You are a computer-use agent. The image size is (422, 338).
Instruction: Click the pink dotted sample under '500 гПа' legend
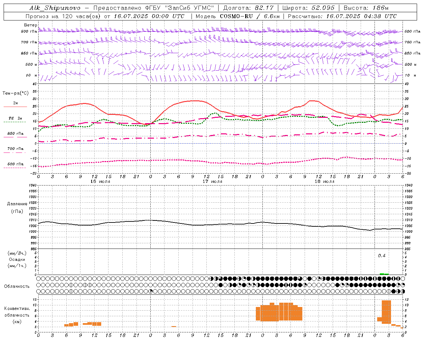(x=15, y=168)
